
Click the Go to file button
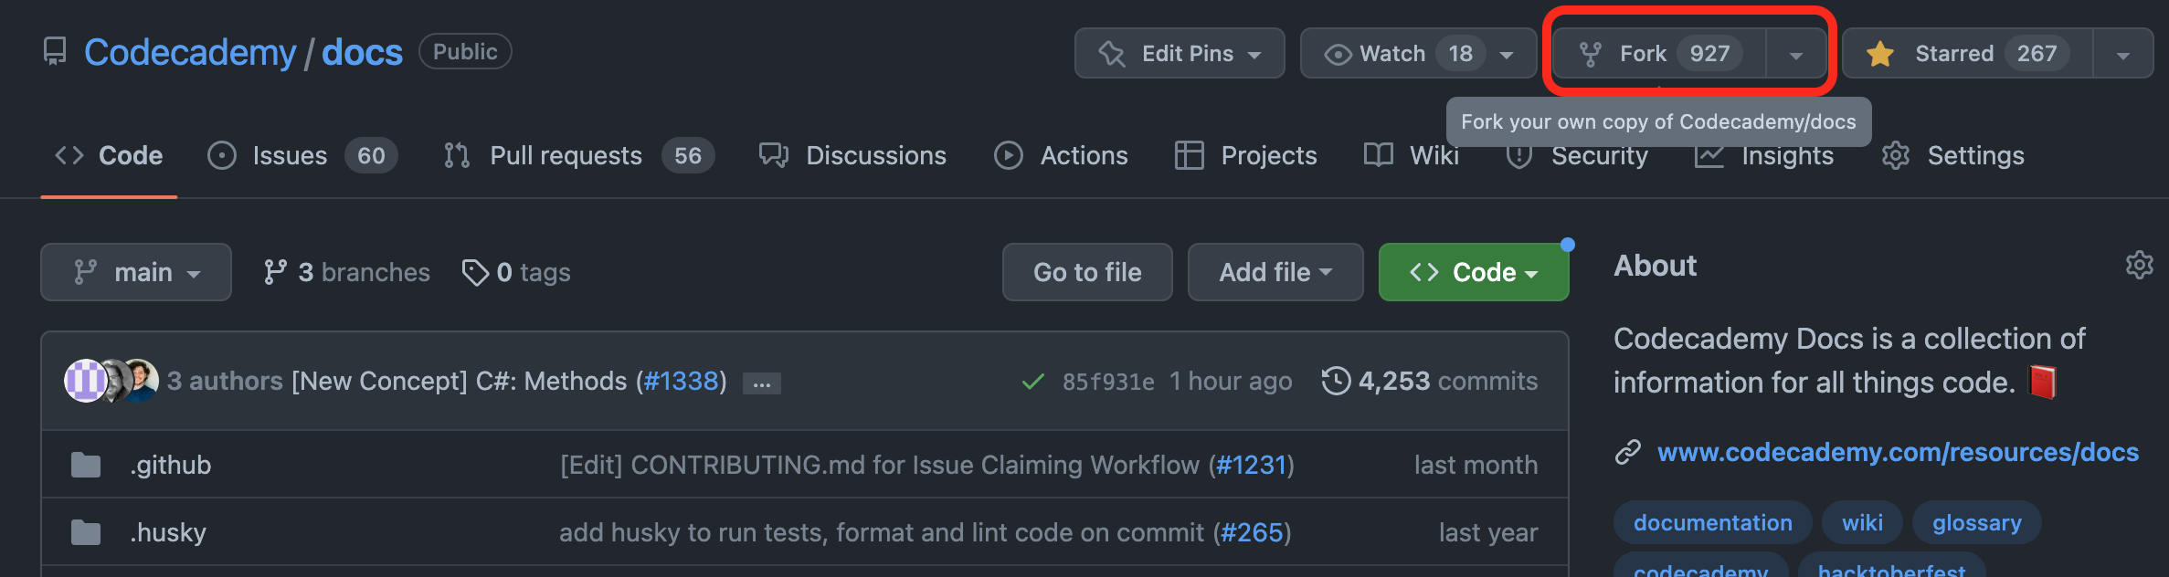pyautogui.click(x=1086, y=271)
